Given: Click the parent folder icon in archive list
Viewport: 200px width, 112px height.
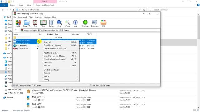Looking at the screenshot, I should point(15,37).
